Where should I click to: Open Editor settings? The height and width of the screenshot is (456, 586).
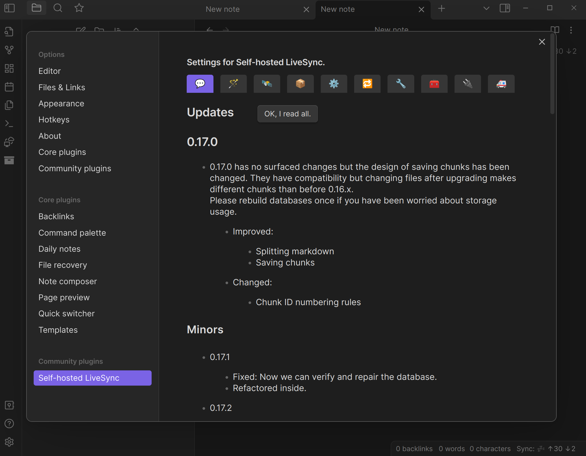(92, 71)
